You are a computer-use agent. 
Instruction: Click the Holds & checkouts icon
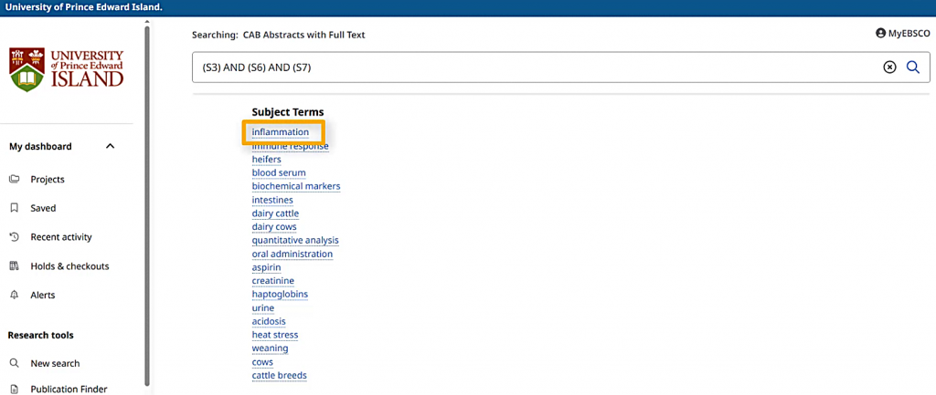pos(14,266)
